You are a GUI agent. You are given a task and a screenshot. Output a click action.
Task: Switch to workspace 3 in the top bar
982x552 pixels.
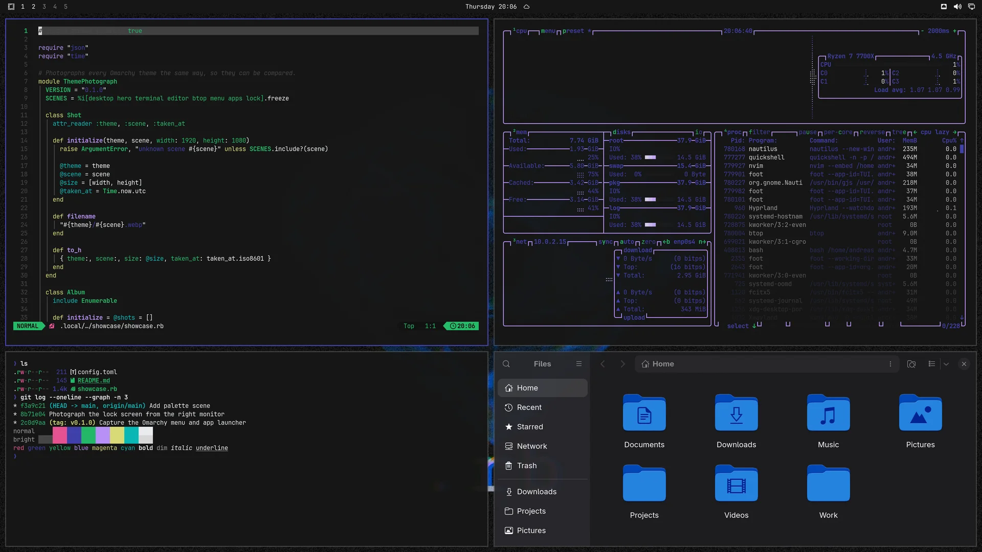point(44,7)
